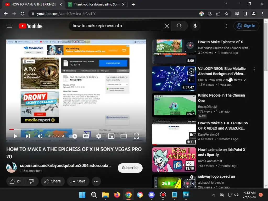Subscribe to the channel
This screenshot has width=268, height=201.
click(130, 168)
